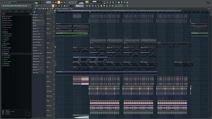
Task: Click the playhead marker on playlist timeline
Action: point(90,12)
